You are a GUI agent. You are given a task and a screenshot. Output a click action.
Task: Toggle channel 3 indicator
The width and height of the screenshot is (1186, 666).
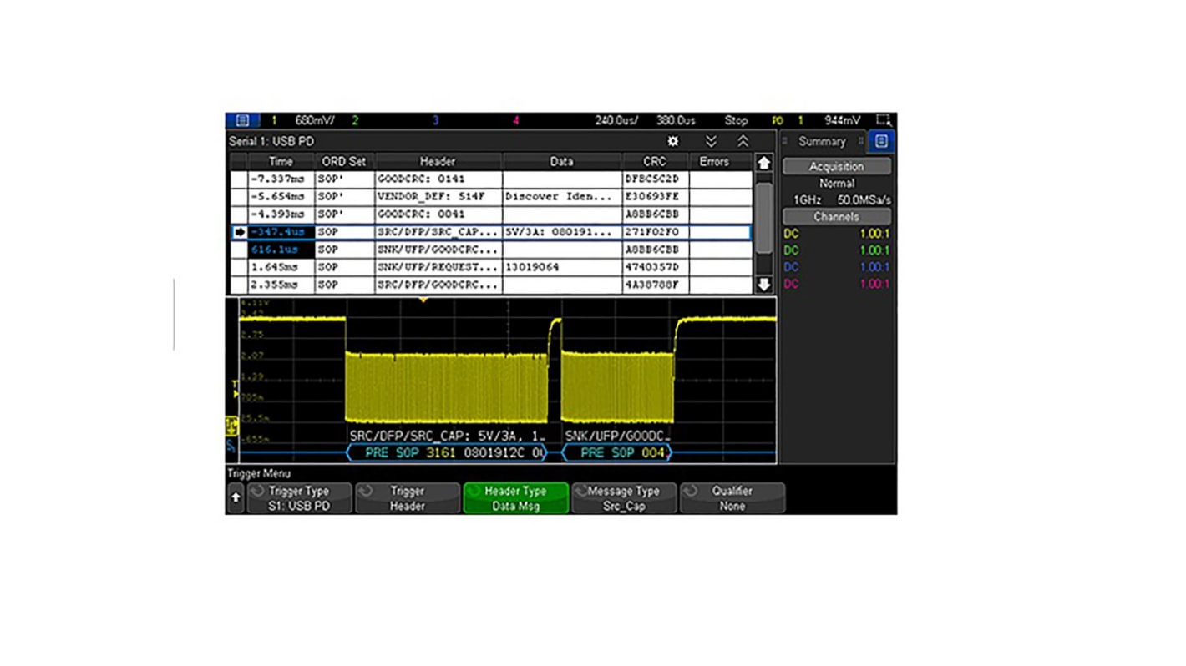click(x=435, y=120)
